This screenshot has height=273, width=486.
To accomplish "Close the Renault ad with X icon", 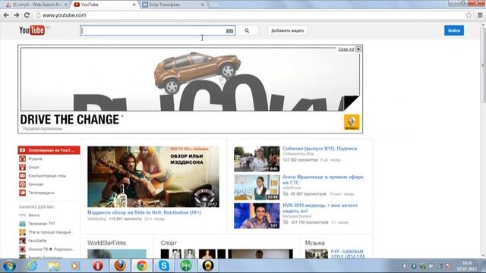I will click(358, 49).
